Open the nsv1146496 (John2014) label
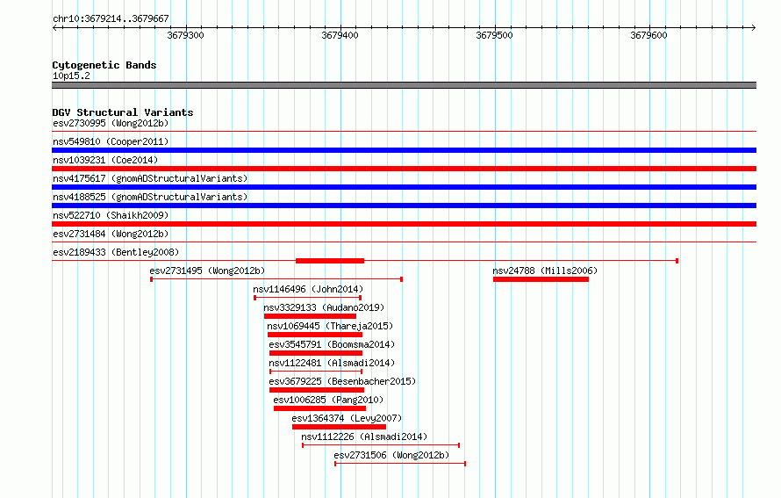This screenshot has width=781, height=498. point(308,289)
